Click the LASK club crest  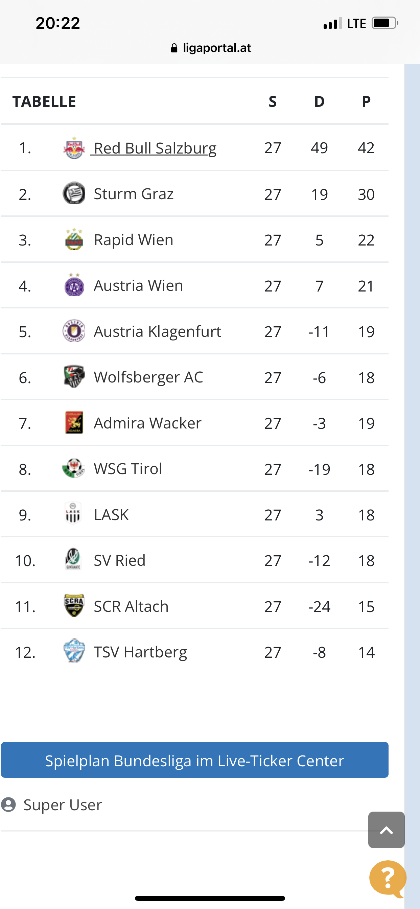(x=73, y=514)
